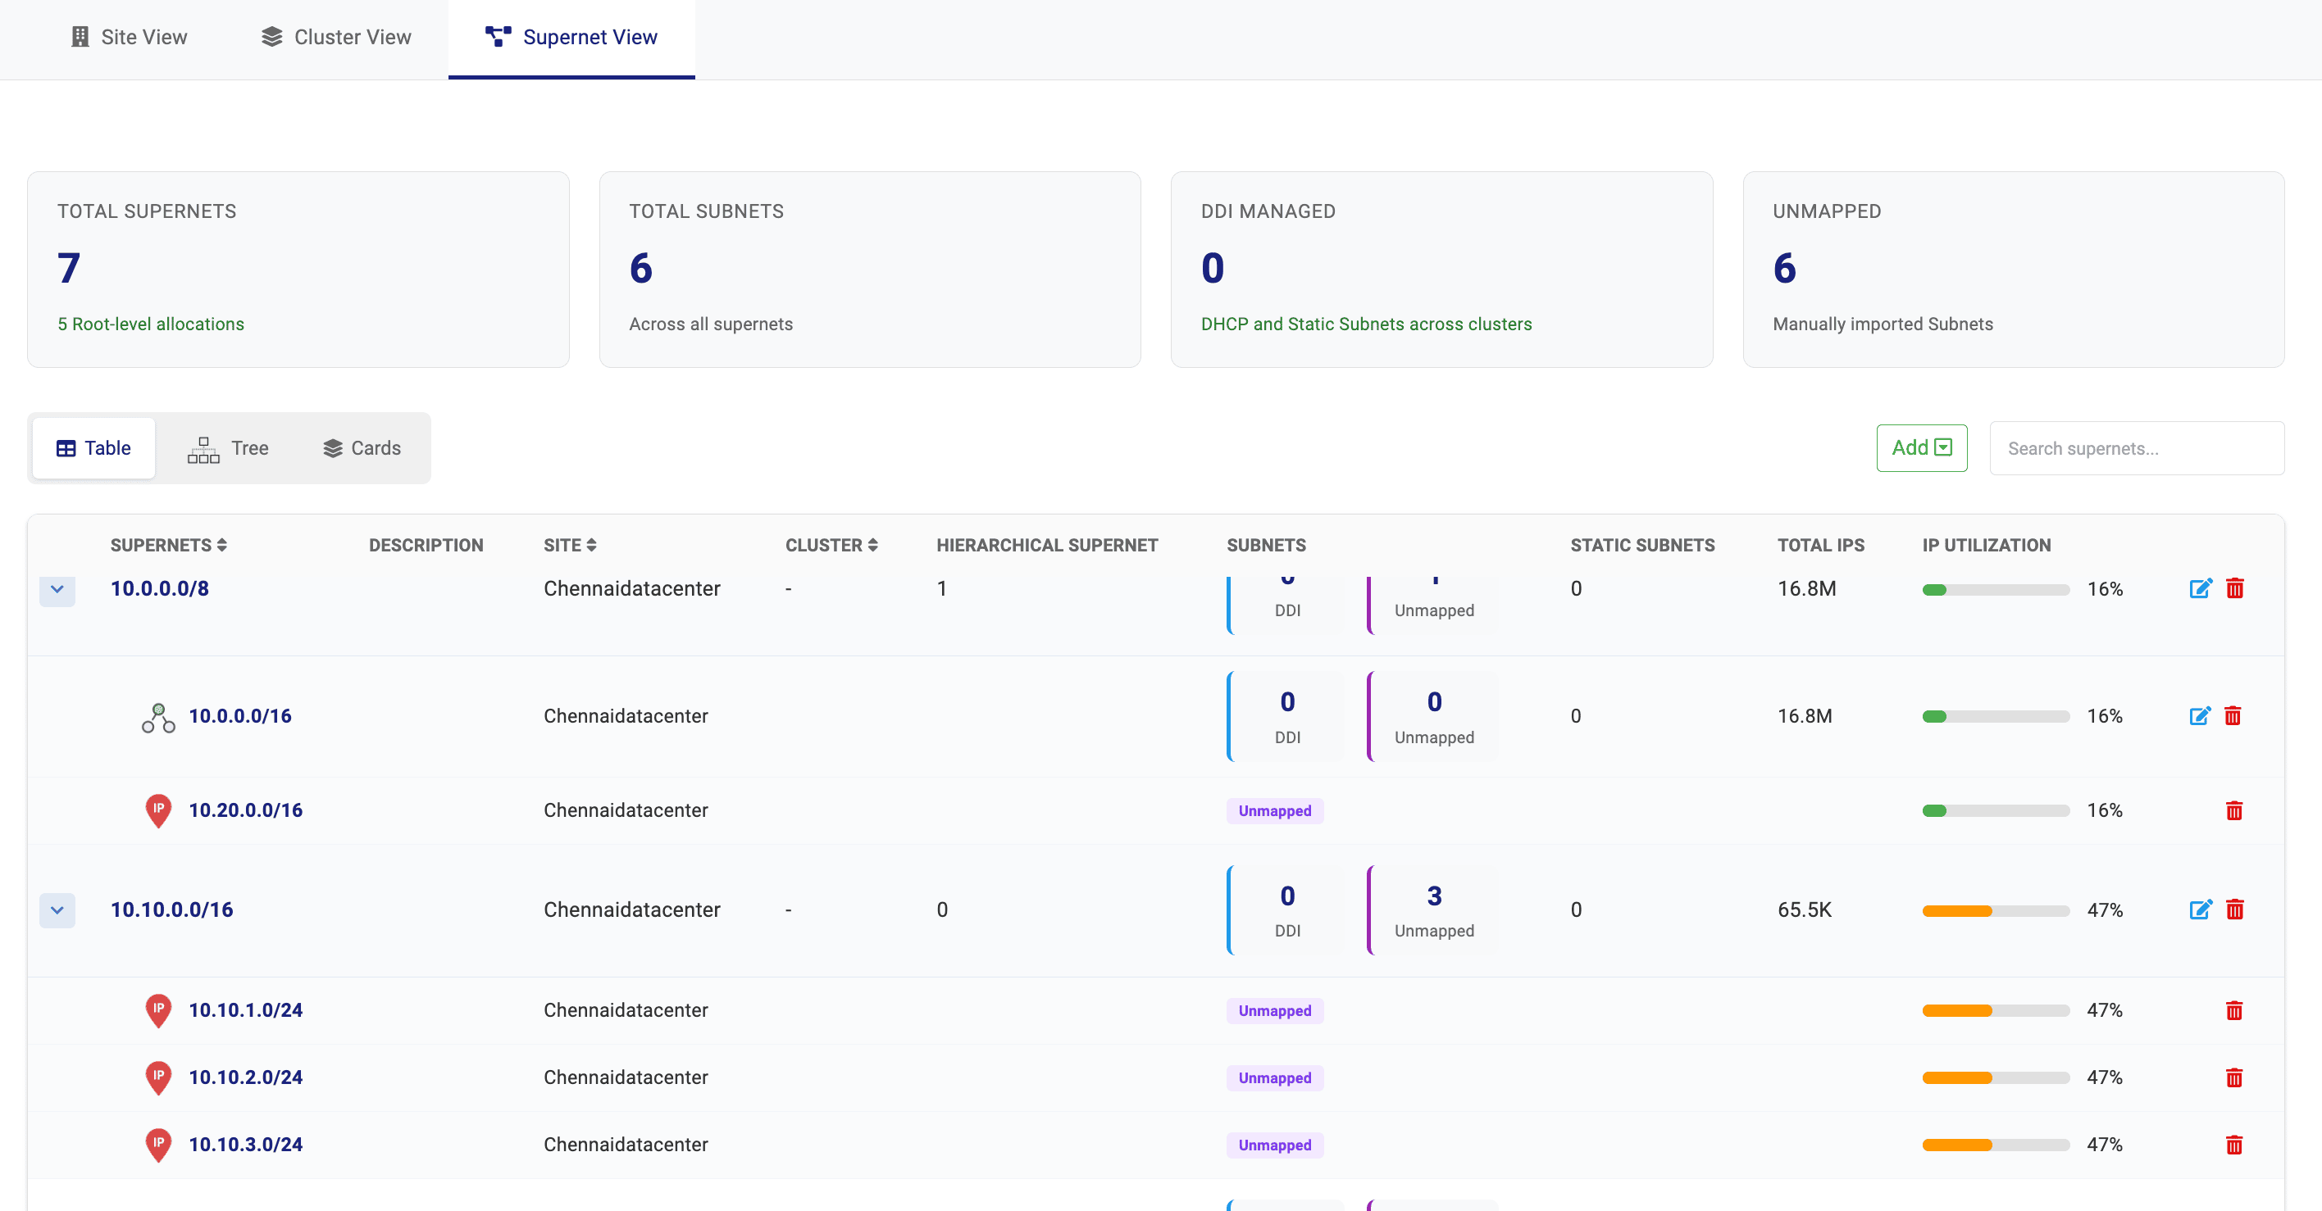The width and height of the screenshot is (2322, 1211).
Task: Open the 10.10.2.0/24 subnet link
Action: click(245, 1077)
